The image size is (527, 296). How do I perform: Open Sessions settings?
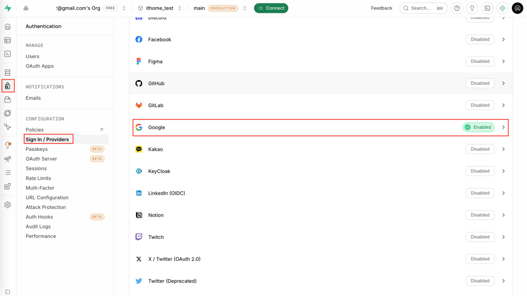(x=37, y=168)
